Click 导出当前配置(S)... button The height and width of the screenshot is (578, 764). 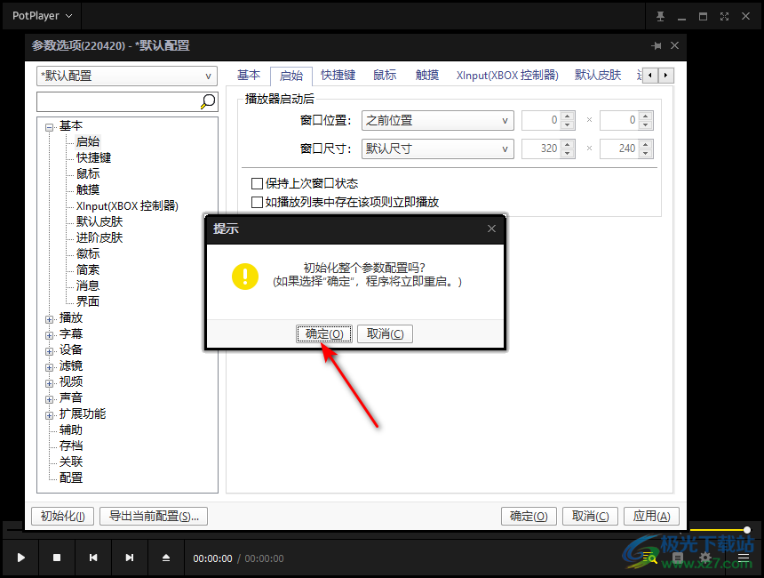coord(154,516)
